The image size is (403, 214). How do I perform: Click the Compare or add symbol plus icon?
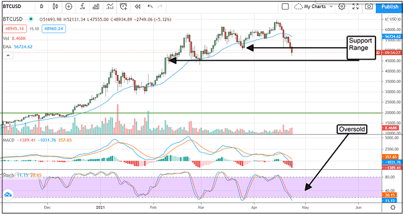click(x=69, y=7)
